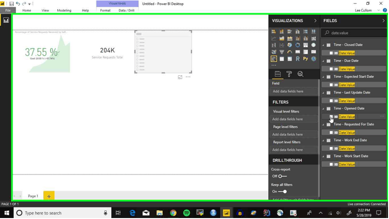The height and width of the screenshot is (219, 389).
Task: Select the table visualization
Action: click(282, 59)
